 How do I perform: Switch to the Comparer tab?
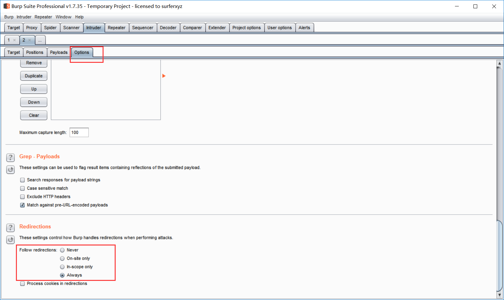click(x=192, y=28)
